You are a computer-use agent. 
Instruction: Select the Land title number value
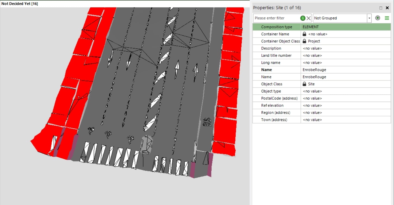345,55
